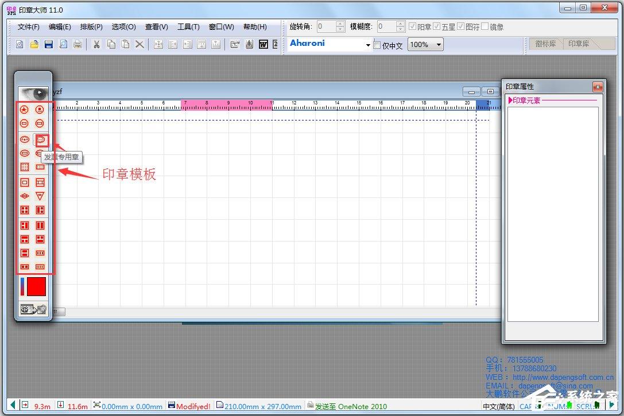Click the eye icon atop the template palette
The height and width of the screenshot is (416, 624).
pos(33,94)
